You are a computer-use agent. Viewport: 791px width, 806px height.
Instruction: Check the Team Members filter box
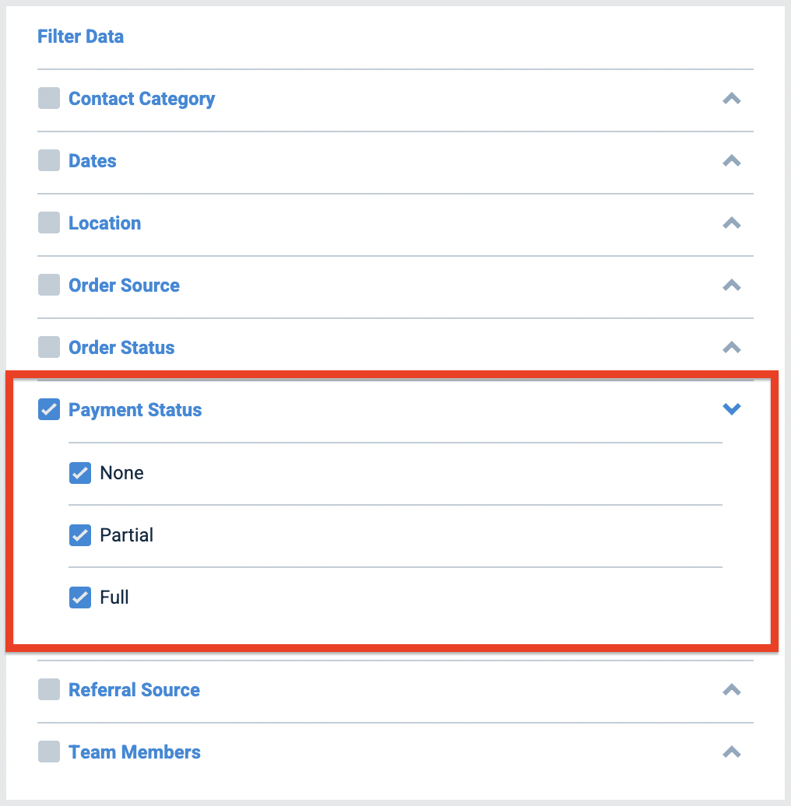pos(48,752)
